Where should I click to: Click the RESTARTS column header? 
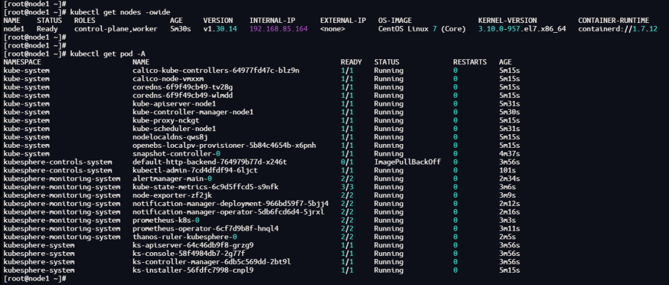[x=470, y=62]
